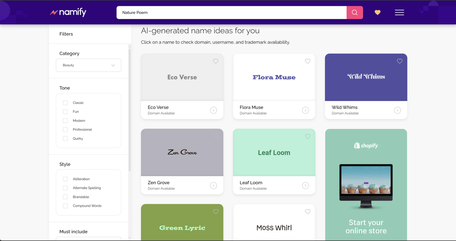The image size is (456, 241).
Task: Open the Moss Whirl logo preview
Action: [274, 222]
